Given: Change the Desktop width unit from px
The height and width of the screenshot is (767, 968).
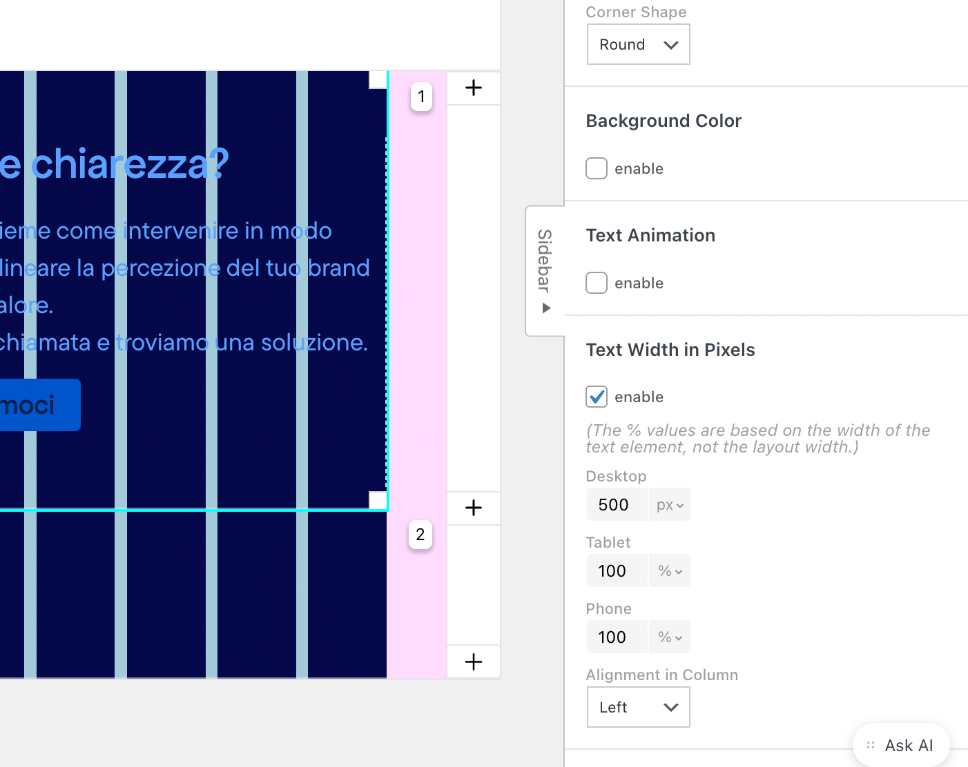Looking at the screenshot, I should [x=670, y=505].
